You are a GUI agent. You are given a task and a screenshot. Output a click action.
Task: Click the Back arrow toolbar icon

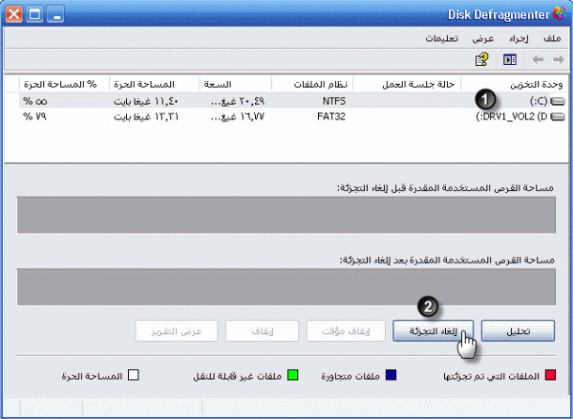[x=537, y=59]
